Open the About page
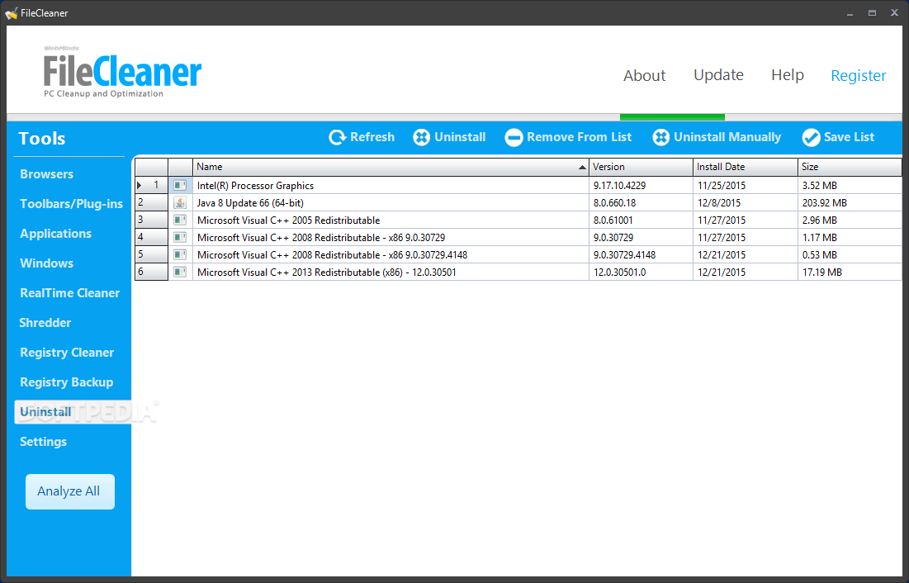The width and height of the screenshot is (909, 583). (x=644, y=75)
